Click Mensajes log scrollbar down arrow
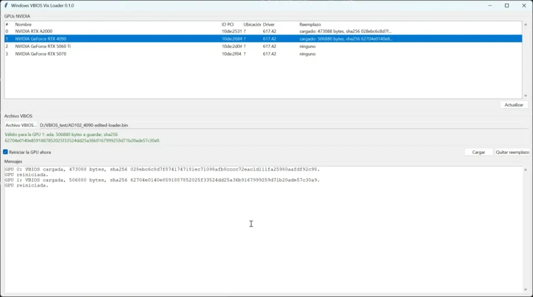533x297 pixels. pos(526,290)
